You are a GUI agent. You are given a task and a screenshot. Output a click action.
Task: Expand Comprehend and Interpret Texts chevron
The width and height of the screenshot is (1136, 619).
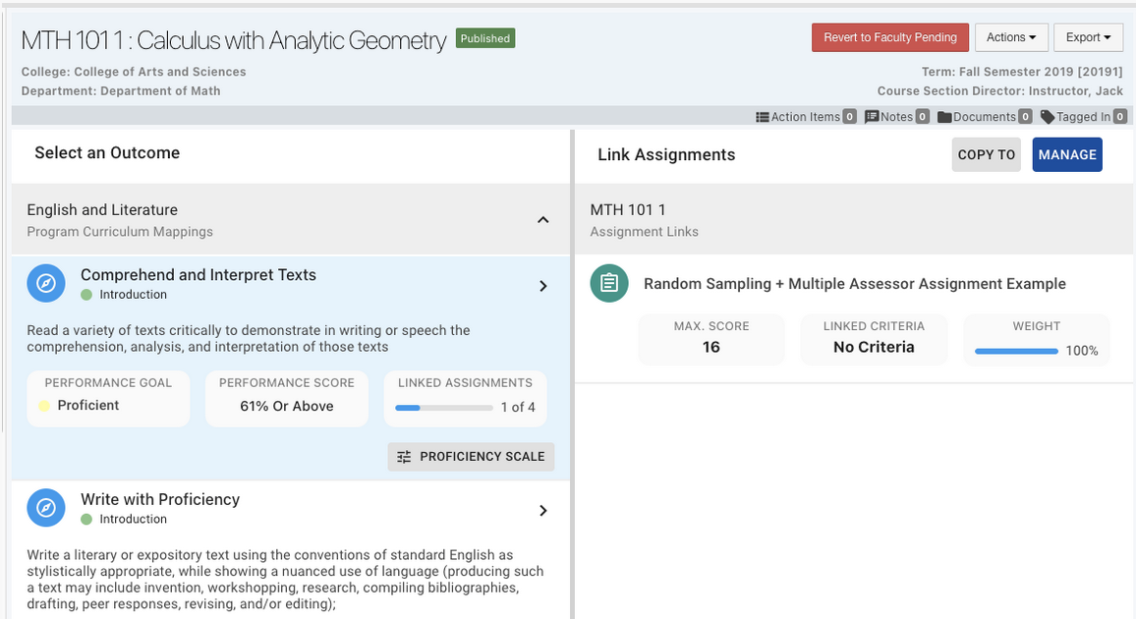coord(542,286)
